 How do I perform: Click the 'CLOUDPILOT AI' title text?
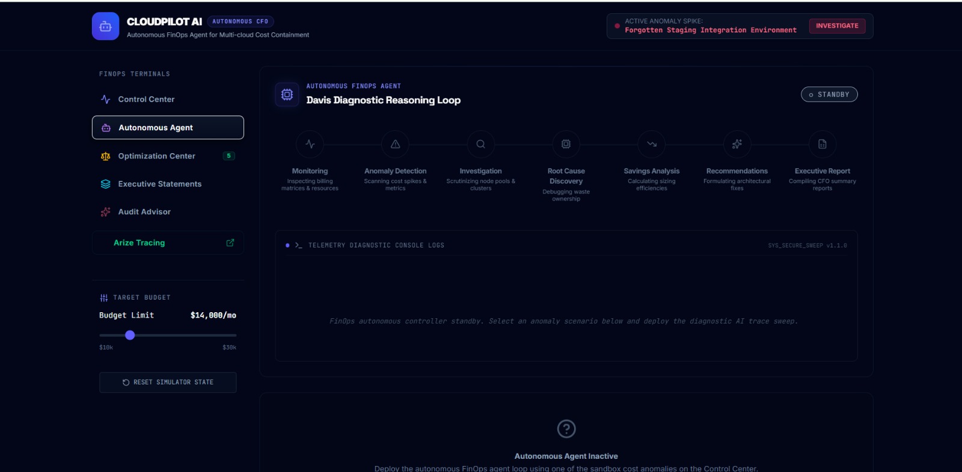click(x=164, y=22)
